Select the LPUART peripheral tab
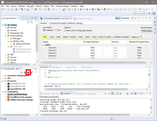This screenshot has height=121, width=157. point(125,37)
